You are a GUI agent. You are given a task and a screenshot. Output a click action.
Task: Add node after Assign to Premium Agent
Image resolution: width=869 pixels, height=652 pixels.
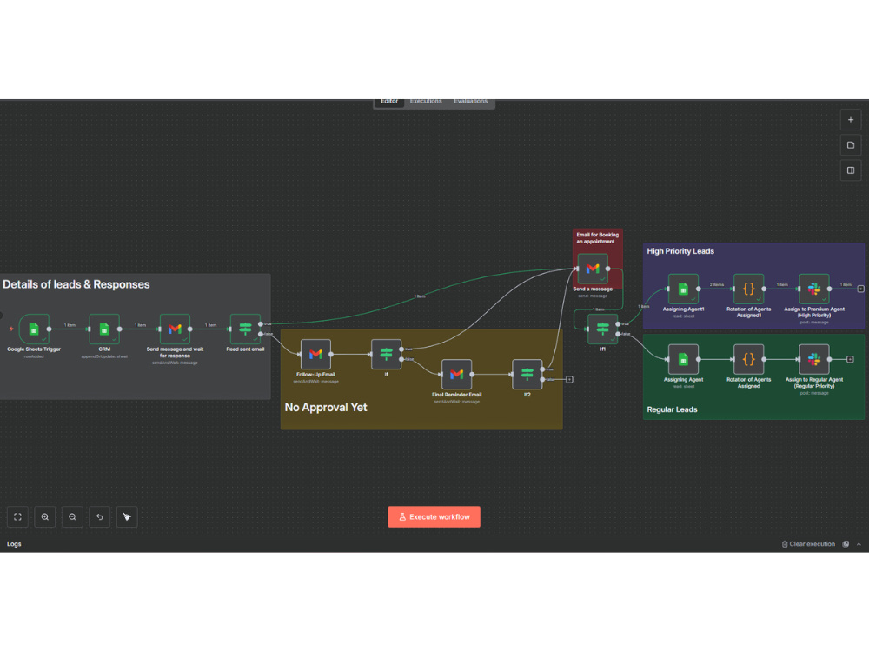tap(860, 289)
